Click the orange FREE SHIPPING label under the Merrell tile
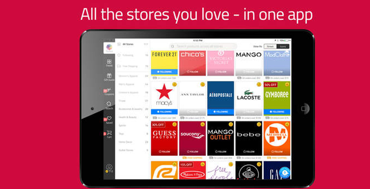The height and width of the screenshot is (189, 370). 279,158
